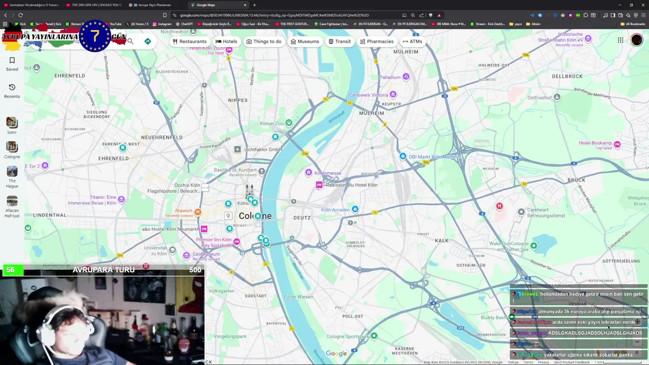Select the Atawich restaurant pin
Image resolution: width=649 pixels, height=365 pixels.
point(198,212)
